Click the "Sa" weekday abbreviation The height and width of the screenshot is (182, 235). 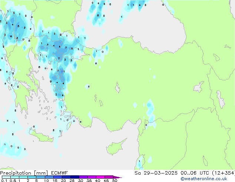[x=138, y=173]
